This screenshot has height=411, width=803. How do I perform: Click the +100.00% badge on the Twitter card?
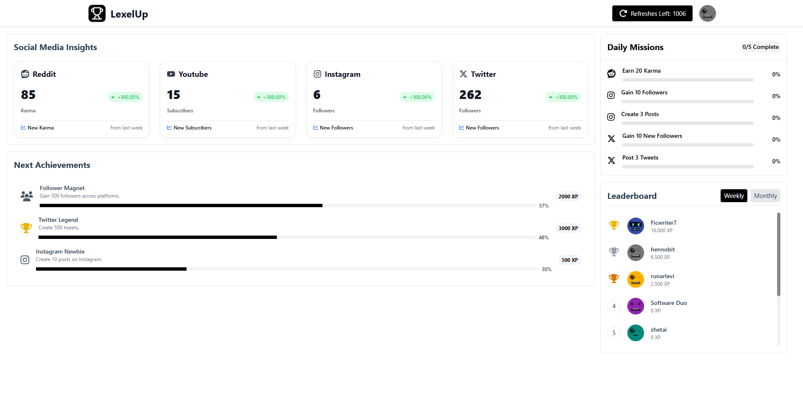[563, 97]
